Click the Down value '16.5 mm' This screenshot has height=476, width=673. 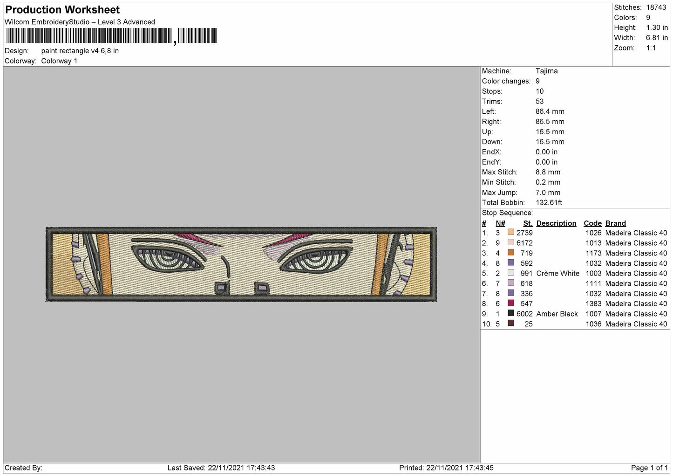[x=550, y=142]
